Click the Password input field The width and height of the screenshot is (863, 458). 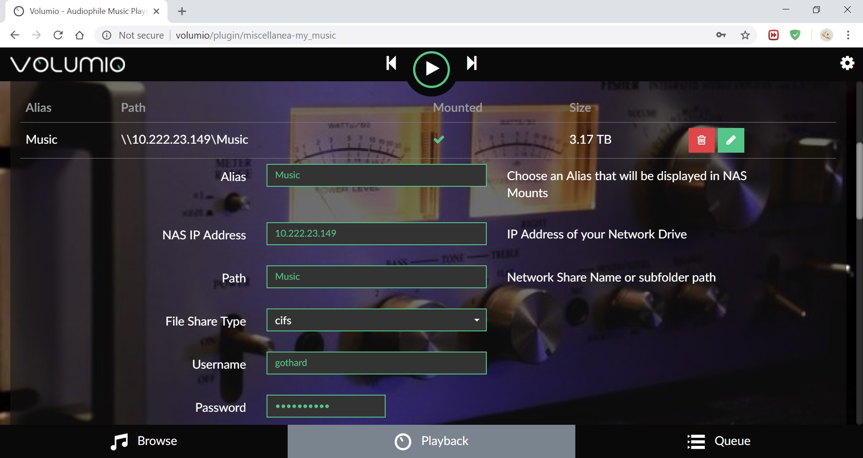(x=326, y=406)
